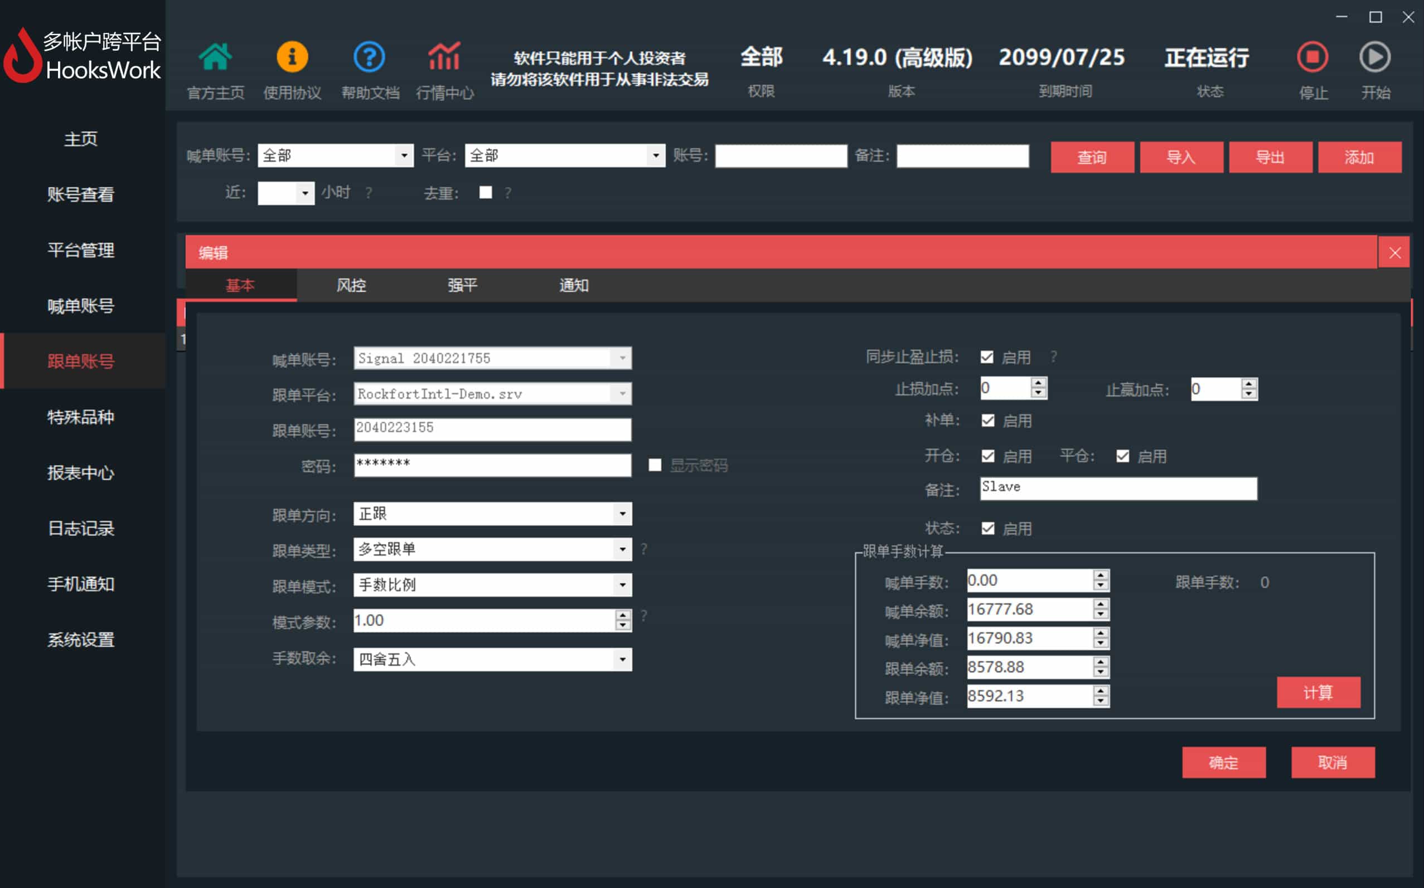
Task: Close the 编辑 dialog with the X
Action: 1394,252
